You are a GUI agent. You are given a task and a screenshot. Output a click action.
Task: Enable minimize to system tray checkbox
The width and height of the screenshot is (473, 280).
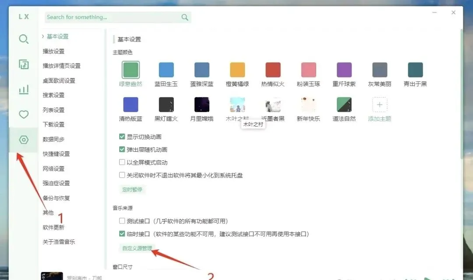point(122,175)
